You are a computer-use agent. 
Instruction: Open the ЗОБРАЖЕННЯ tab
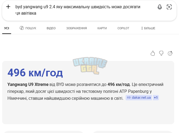coord(76,28)
